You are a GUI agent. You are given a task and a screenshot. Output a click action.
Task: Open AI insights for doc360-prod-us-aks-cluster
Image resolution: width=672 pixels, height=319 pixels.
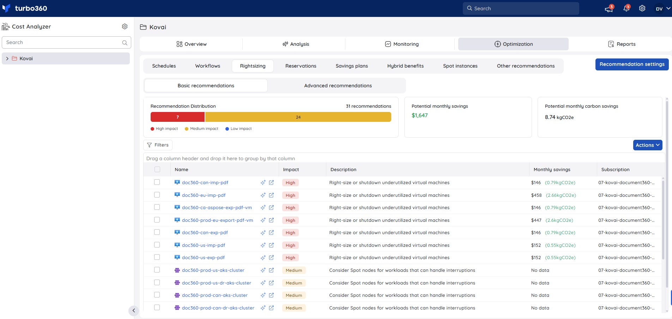263,270
